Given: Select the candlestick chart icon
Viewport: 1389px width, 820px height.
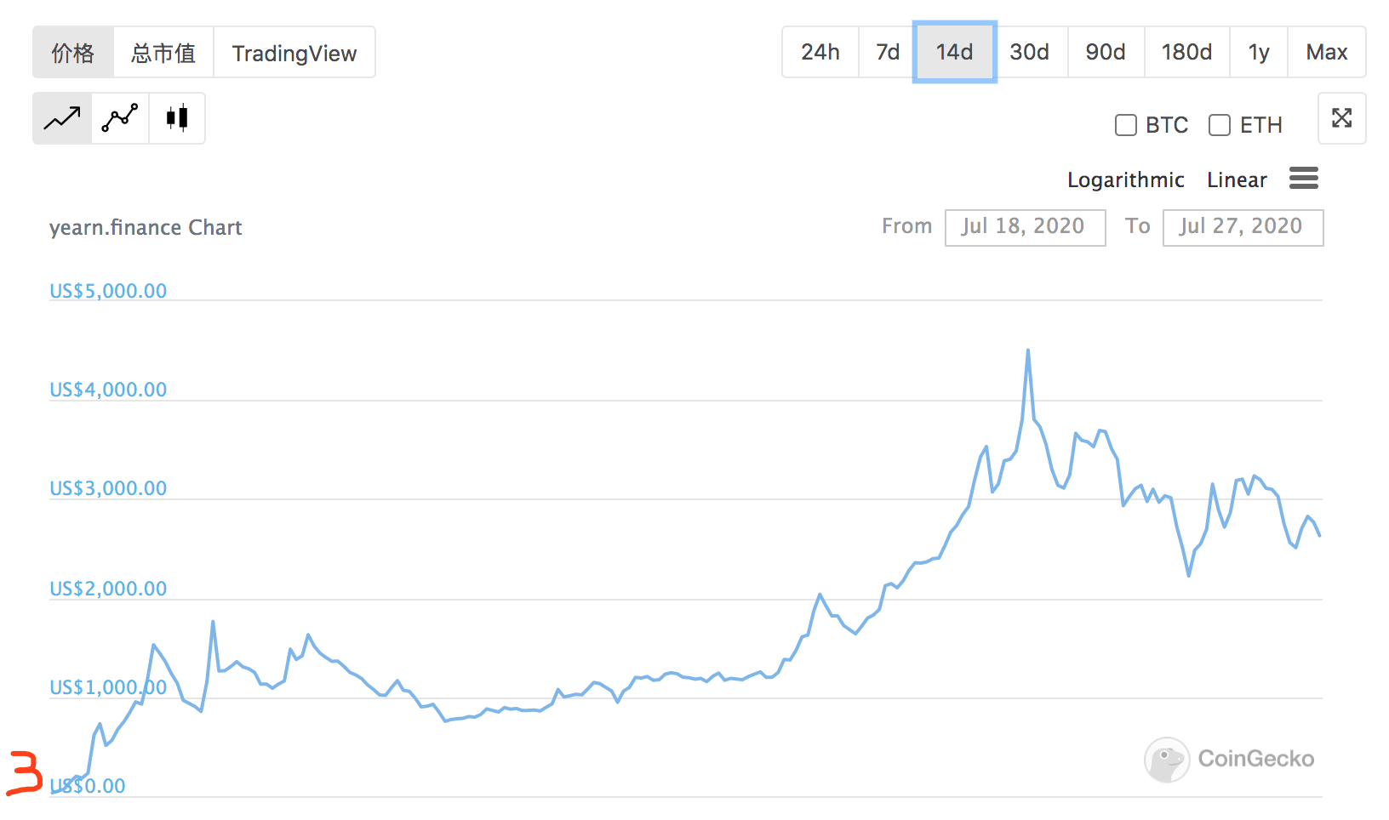Looking at the screenshot, I should (177, 118).
